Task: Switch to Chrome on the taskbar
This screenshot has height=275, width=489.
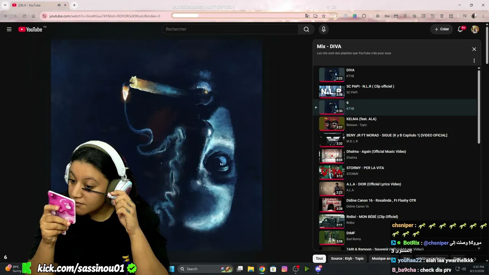Action: click(262, 269)
